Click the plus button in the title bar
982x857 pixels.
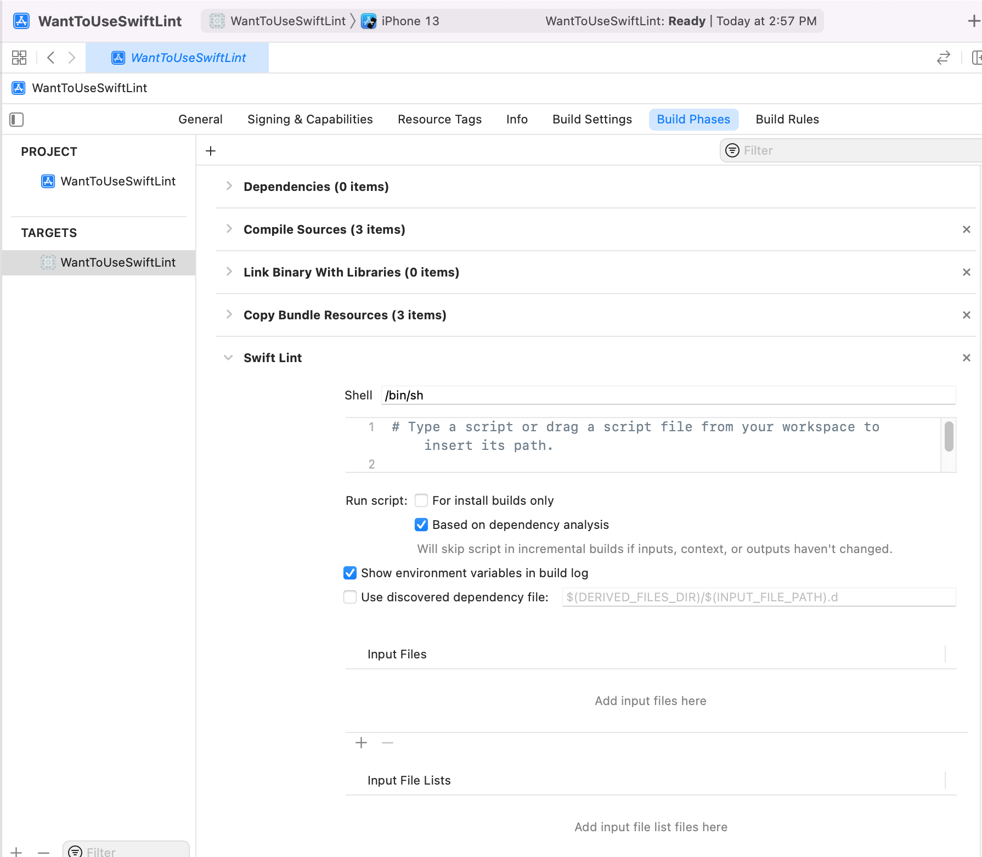(974, 21)
